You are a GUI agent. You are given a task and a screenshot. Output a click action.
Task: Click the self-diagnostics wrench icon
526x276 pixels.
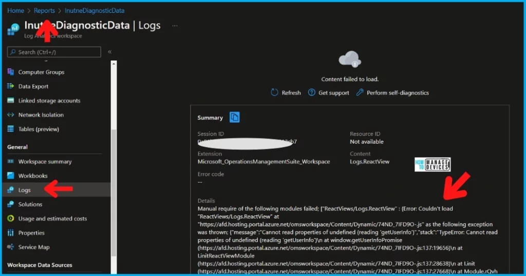360,92
